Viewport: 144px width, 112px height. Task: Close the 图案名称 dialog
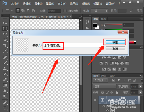click(x=123, y=32)
